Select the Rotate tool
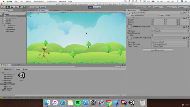 point(12,7)
